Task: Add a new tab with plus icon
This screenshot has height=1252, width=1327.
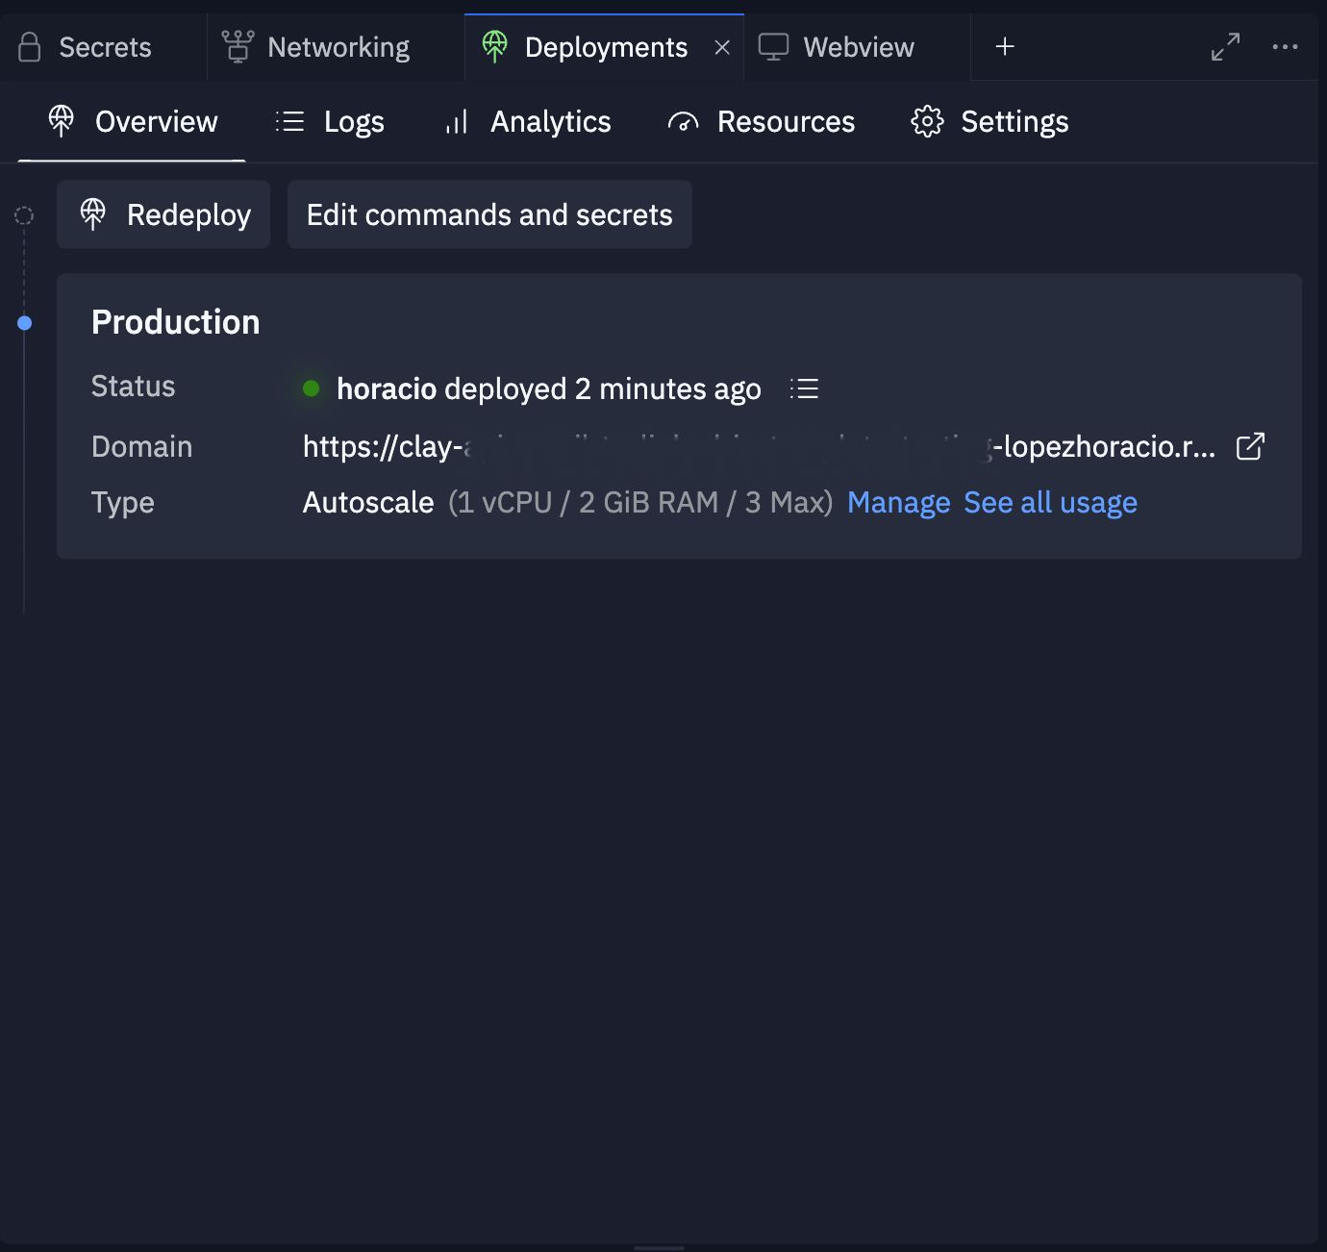Action: point(1005,47)
